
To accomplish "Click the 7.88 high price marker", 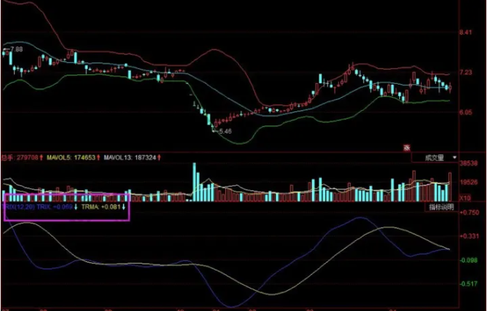I will tap(13, 49).
